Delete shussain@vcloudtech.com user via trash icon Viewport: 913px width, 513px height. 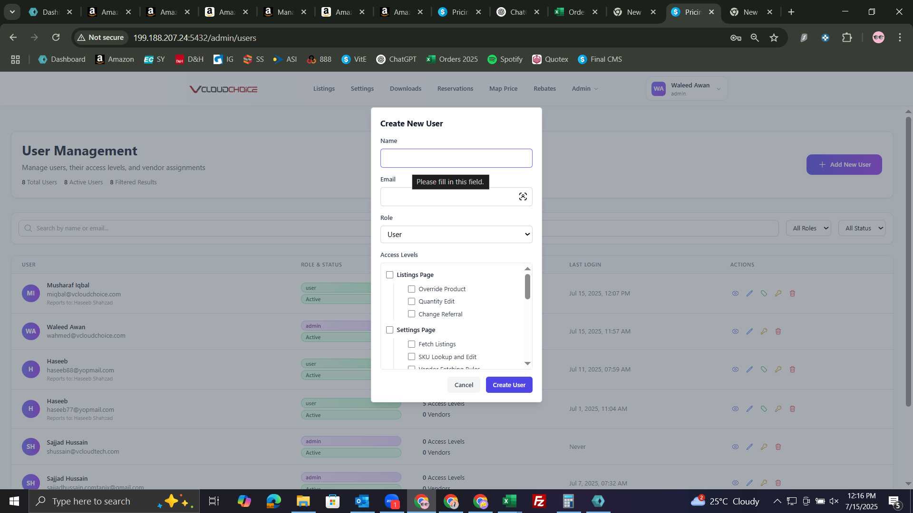[x=778, y=447]
